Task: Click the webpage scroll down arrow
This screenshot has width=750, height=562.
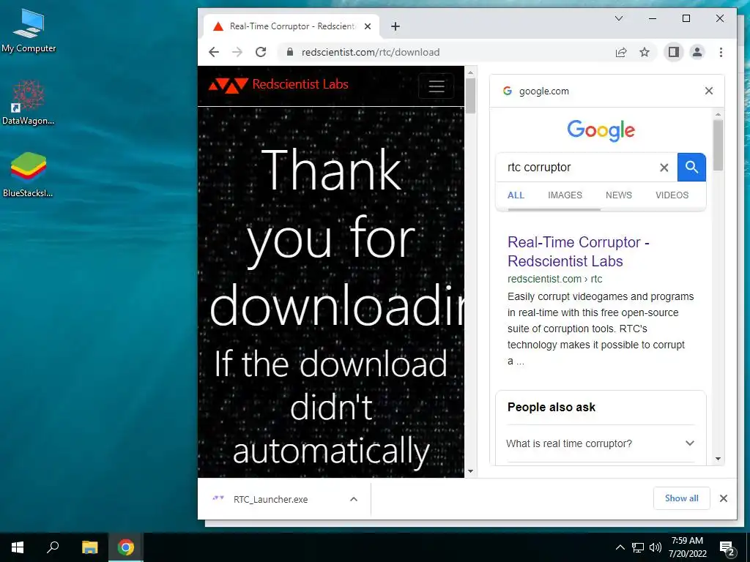Action: pyautogui.click(x=470, y=471)
